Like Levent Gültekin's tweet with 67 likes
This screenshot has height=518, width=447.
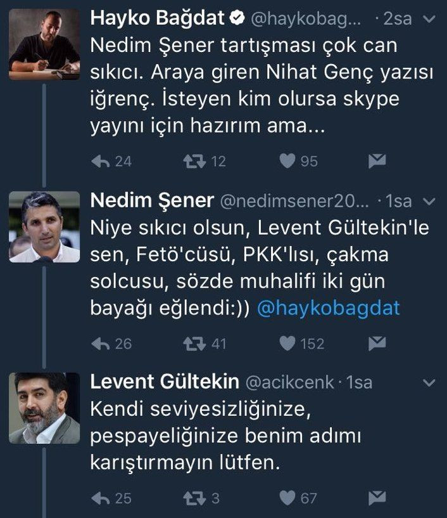pyautogui.click(x=287, y=498)
